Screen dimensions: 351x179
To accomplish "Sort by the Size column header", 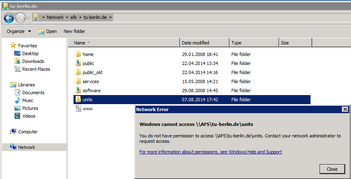I will pyautogui.click(x=296, y=43).
